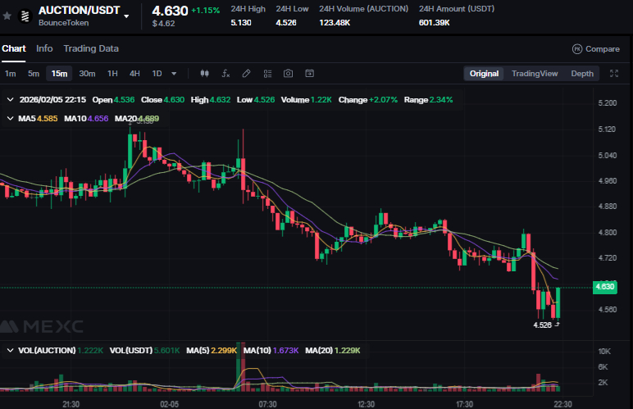Click the MA20 indicator label
This screenshot has width=633, height=409.
(x=137, y=119)
